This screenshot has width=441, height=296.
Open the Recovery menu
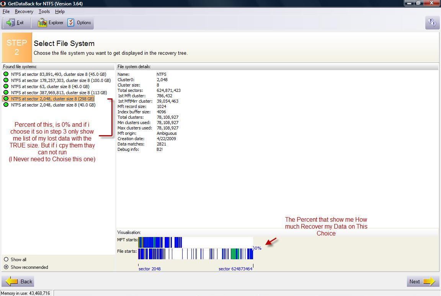[24, 11]
